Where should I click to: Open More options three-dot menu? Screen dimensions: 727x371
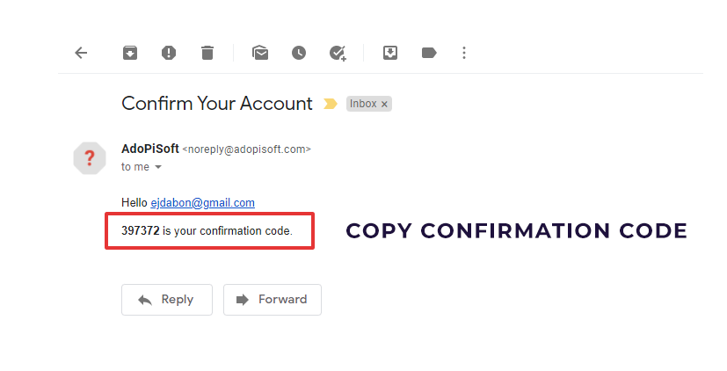(x=464, y=53)
